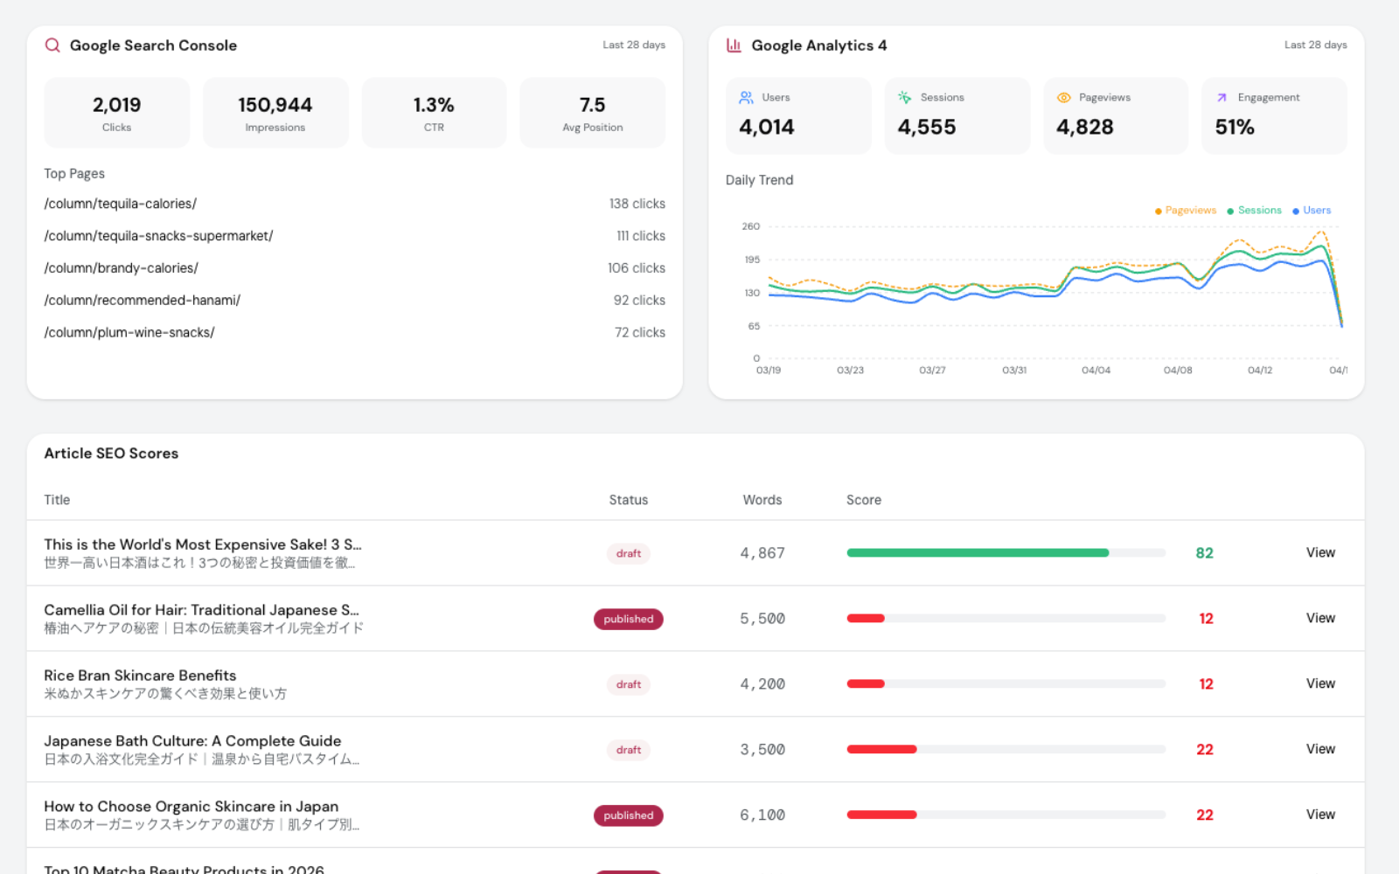Click the 106 clicks value
The width and height of the screenshot is (1399, 874).
tap(637, 268)
